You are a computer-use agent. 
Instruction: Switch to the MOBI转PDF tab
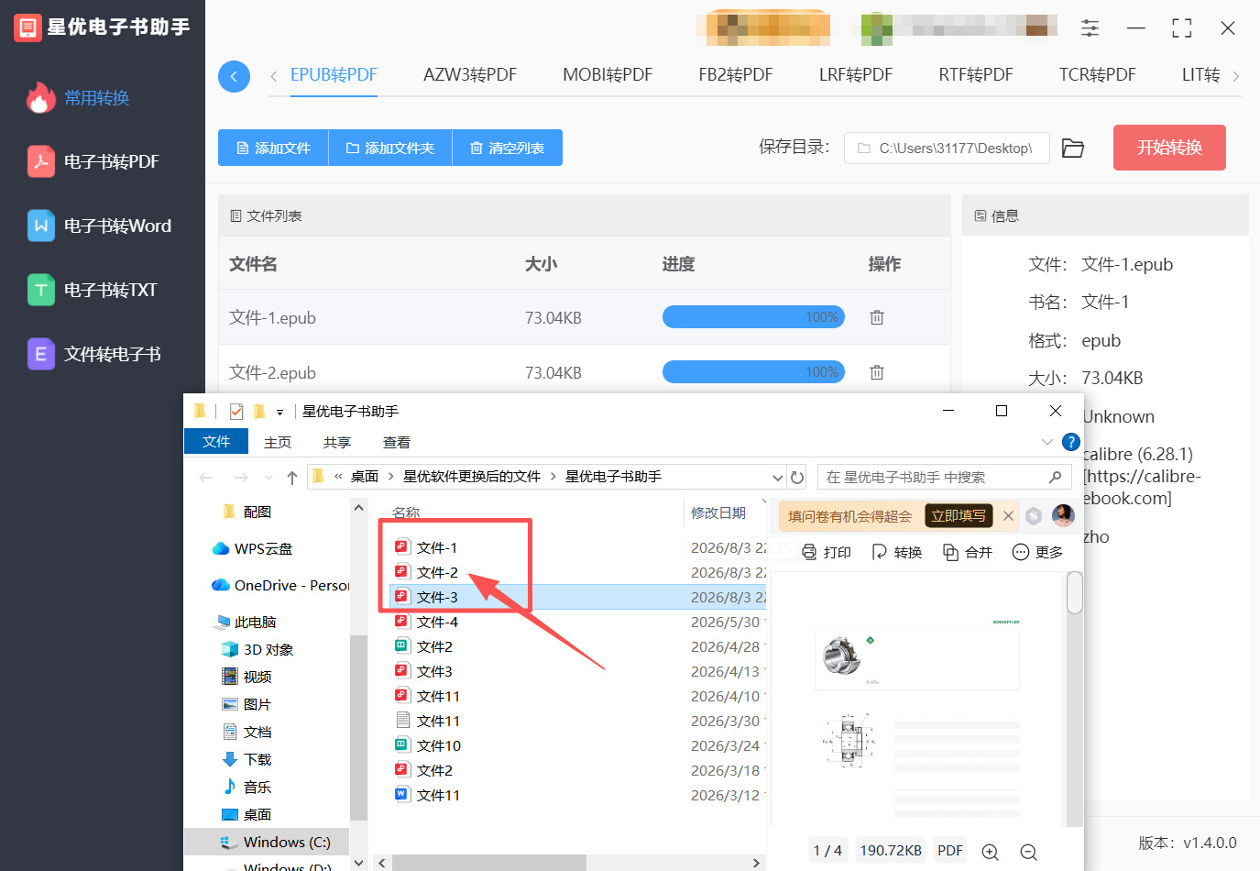608,75
